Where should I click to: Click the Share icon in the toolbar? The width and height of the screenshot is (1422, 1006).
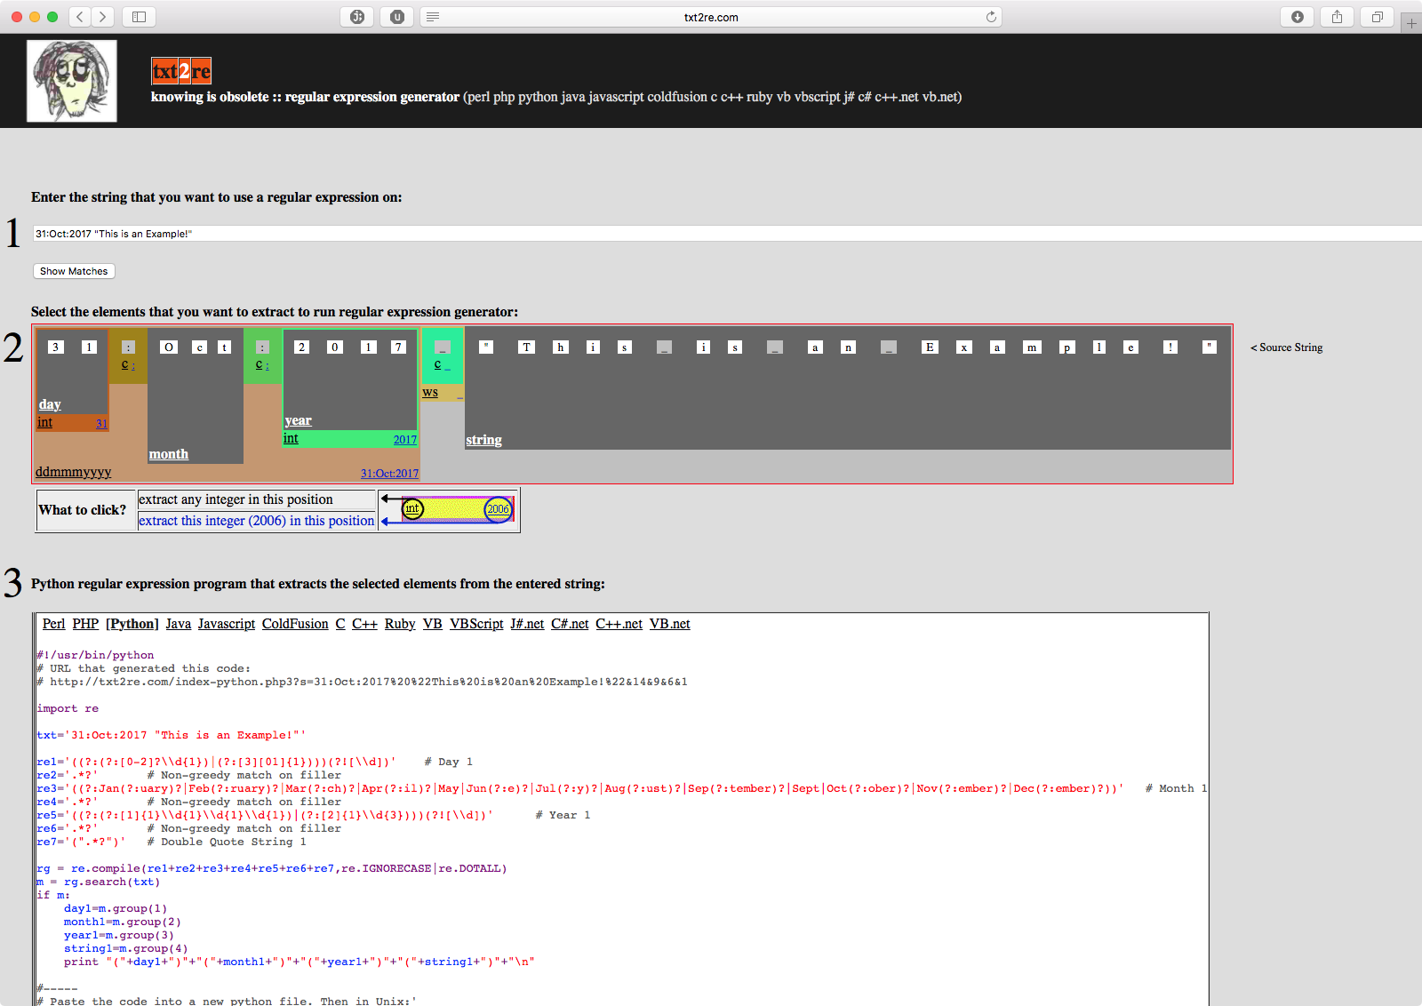(x=1337, y=17)
